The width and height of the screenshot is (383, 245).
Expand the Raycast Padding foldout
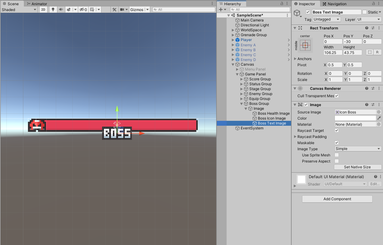click(295, 137)
